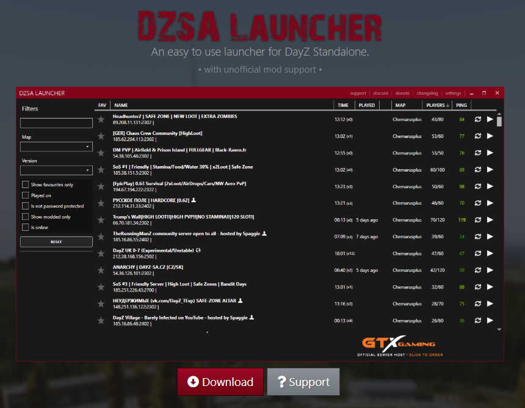Star the DayZ Village server row
525x408 pixels.
(101, 321)
